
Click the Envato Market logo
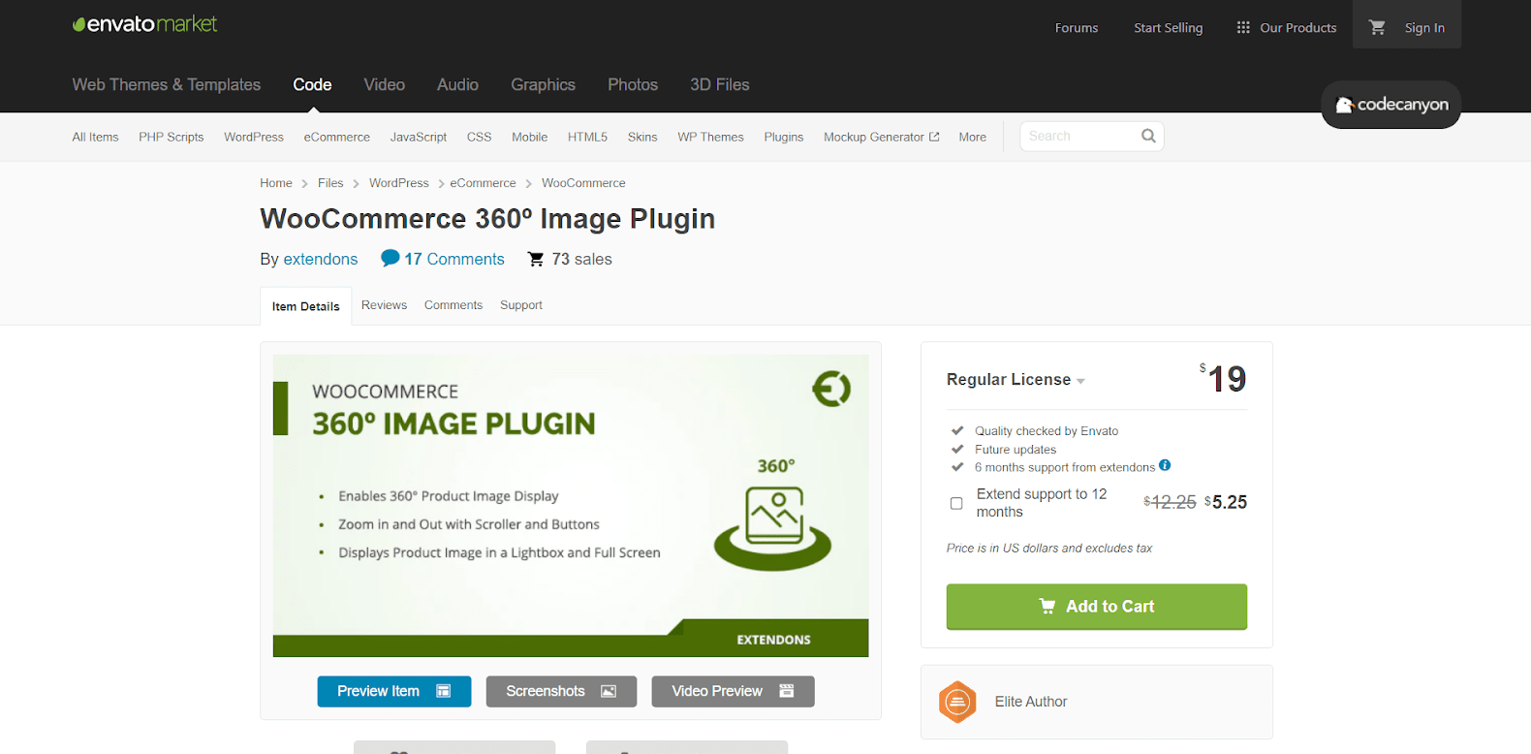145,24
